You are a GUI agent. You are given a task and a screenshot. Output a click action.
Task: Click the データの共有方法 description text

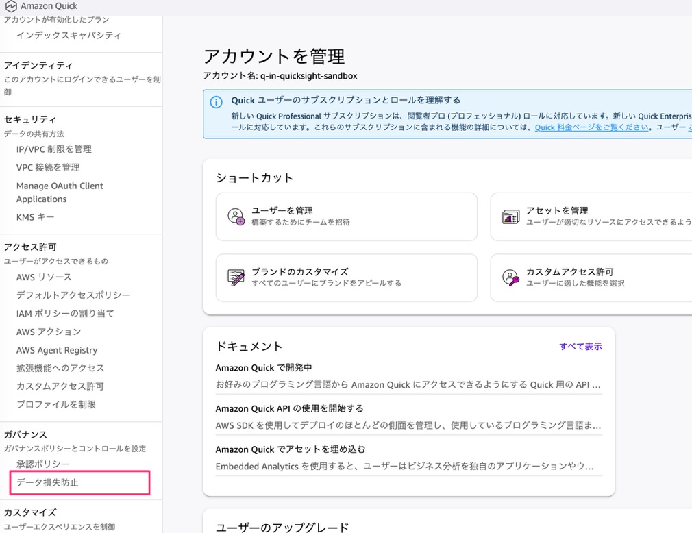(34, 134)
